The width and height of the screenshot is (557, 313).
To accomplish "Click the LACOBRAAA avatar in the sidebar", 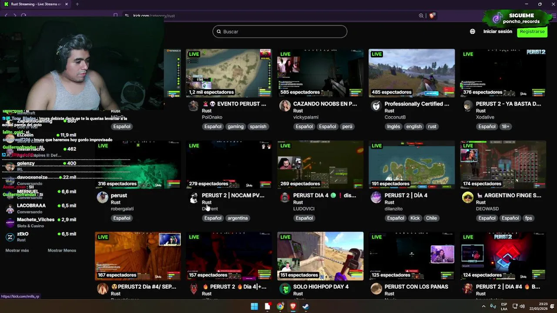I will pos(10,209).
